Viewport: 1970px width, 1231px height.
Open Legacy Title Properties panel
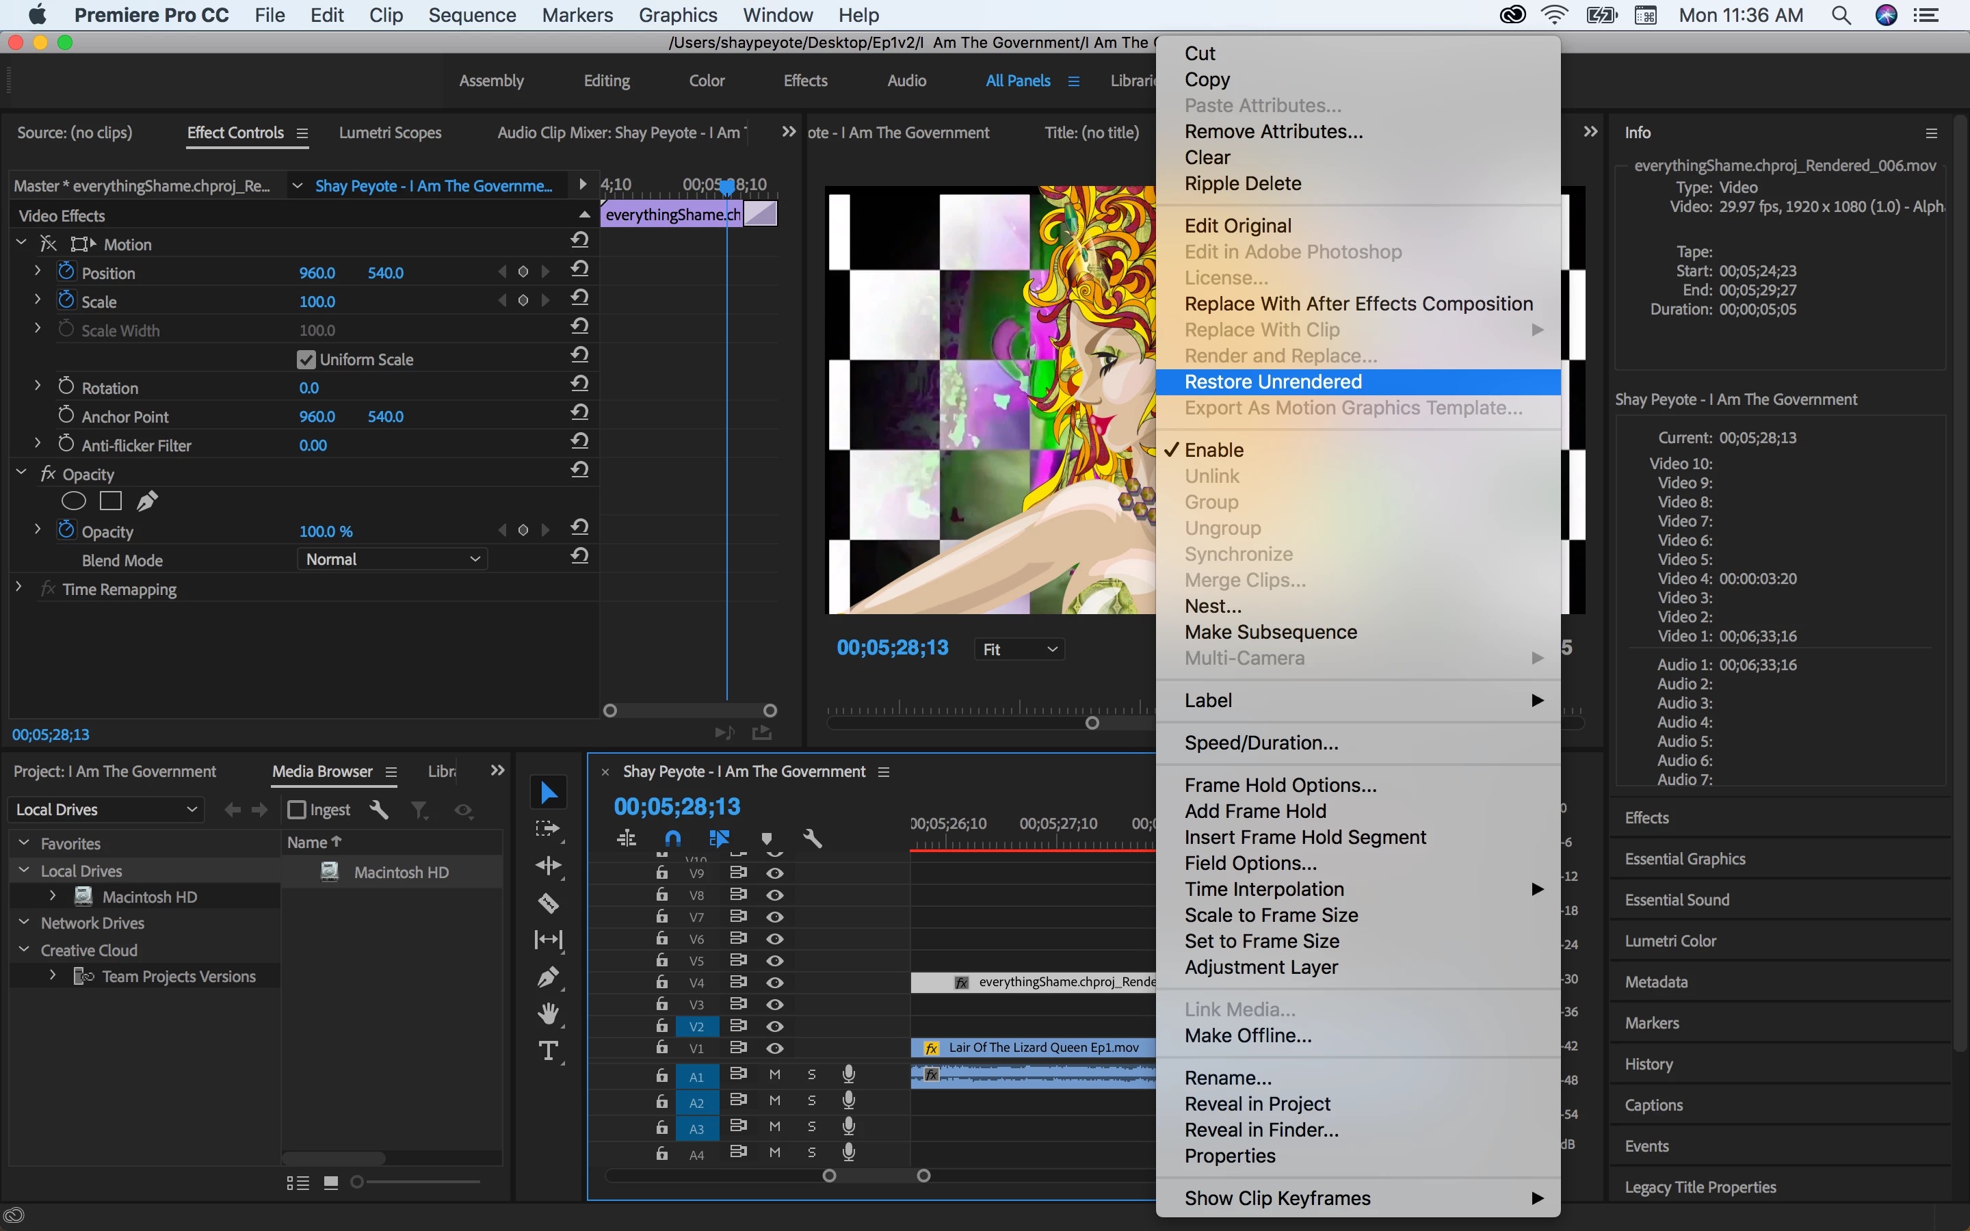click(1700, 1187)
